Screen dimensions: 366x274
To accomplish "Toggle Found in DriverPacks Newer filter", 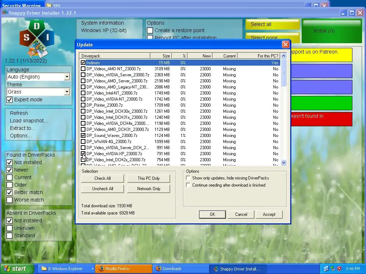I will [10, 170].
